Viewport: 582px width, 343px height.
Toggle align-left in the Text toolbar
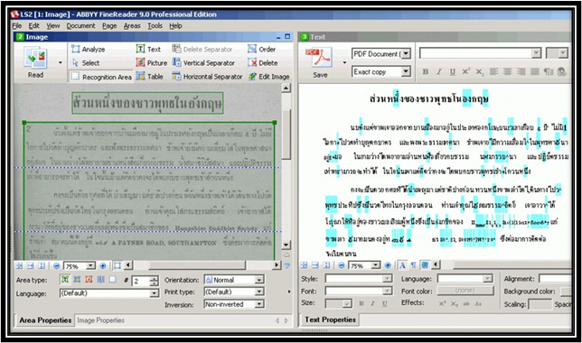click(493, 71)
